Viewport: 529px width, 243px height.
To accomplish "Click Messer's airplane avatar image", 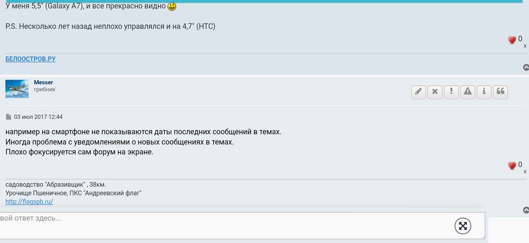I will tap(17, 89).
